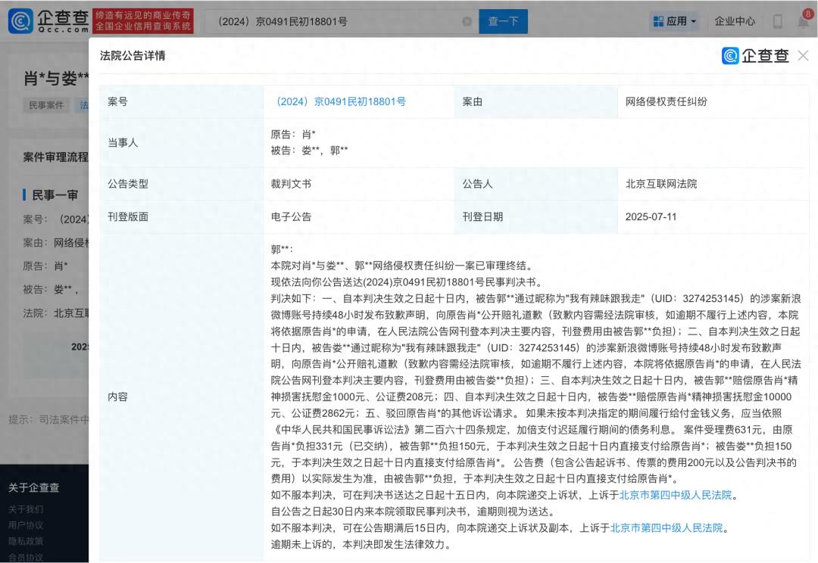The height and width of the screenshot is (563, 818).
Task: Click the 企查查 logo inside the dialog
Action: pos(755,55)
